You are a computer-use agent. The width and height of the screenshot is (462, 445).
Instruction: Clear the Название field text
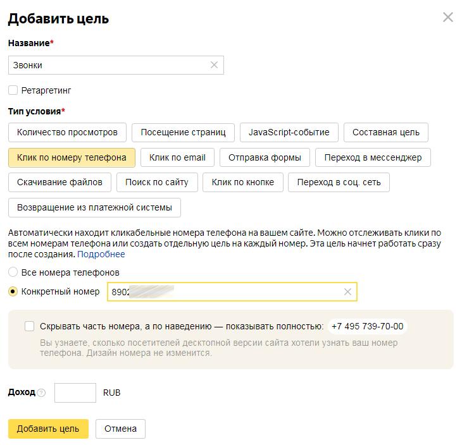[x=214, y=65]
